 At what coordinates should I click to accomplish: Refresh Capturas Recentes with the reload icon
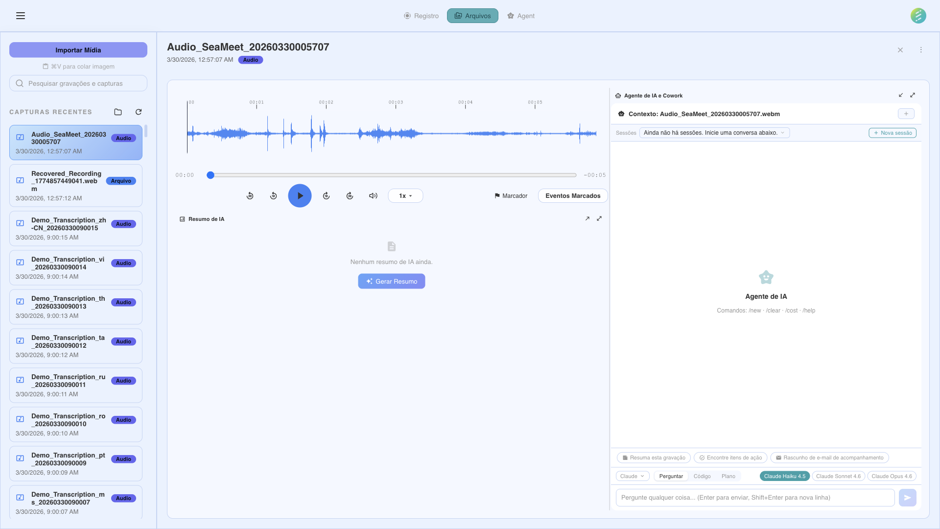(139, 112)
